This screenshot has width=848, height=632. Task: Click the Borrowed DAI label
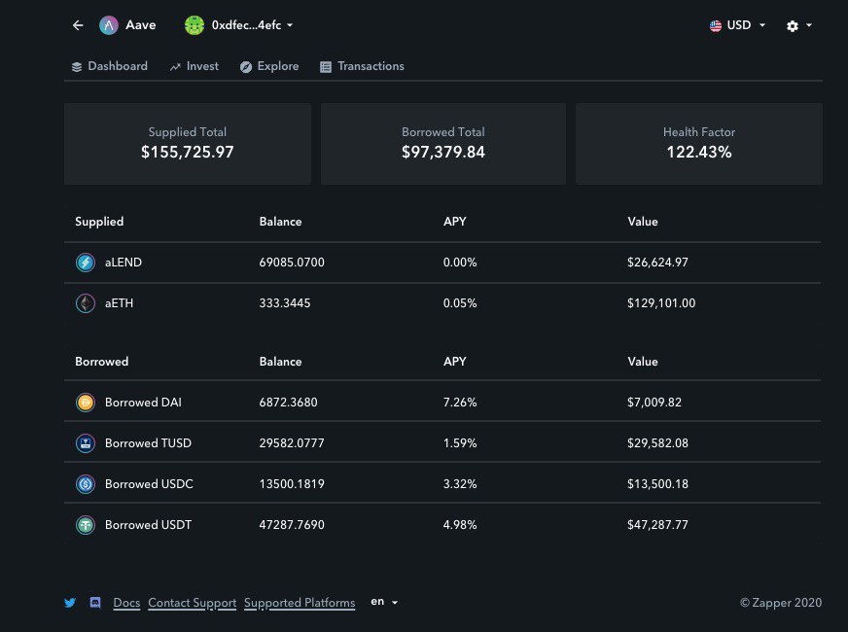tap(143, 403)
